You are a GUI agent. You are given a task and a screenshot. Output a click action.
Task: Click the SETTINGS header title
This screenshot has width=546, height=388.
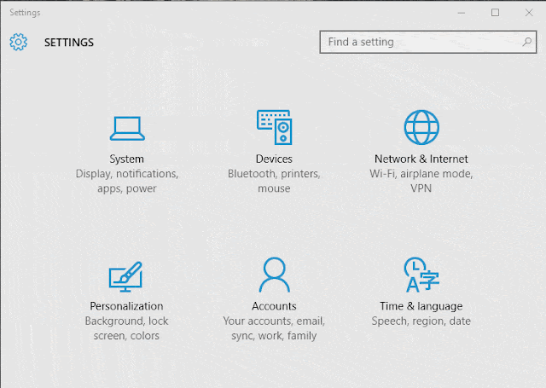69,43
